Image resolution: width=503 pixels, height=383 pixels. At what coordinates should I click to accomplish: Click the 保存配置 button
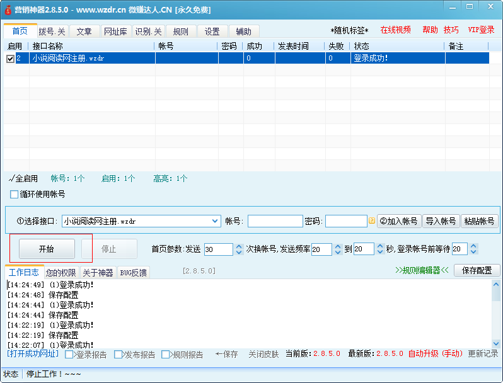[x=477, y=270]
